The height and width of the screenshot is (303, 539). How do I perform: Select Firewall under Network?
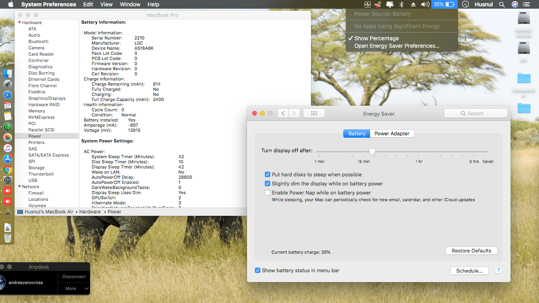(x=36, y=193)
